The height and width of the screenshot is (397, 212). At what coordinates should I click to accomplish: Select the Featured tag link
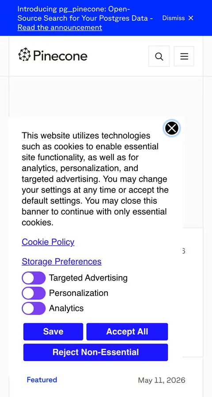point(42,380)
